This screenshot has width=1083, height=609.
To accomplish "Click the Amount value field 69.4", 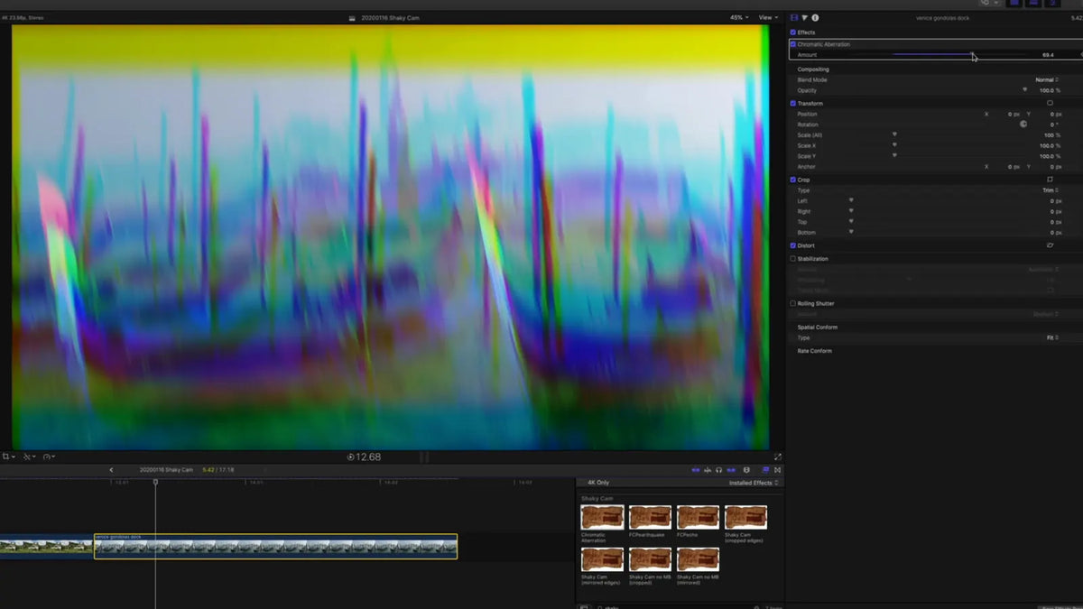I will pyautogui.click(x=1048, y=55).
